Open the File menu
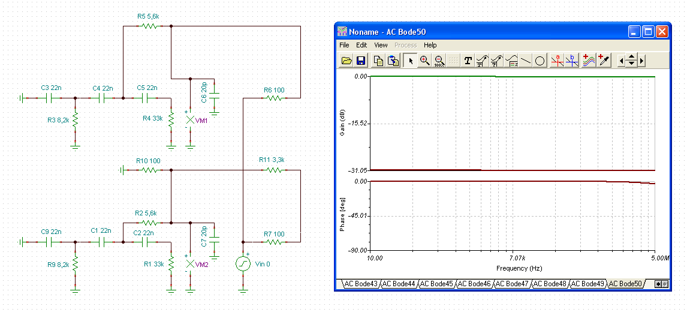 pos(344,45)
